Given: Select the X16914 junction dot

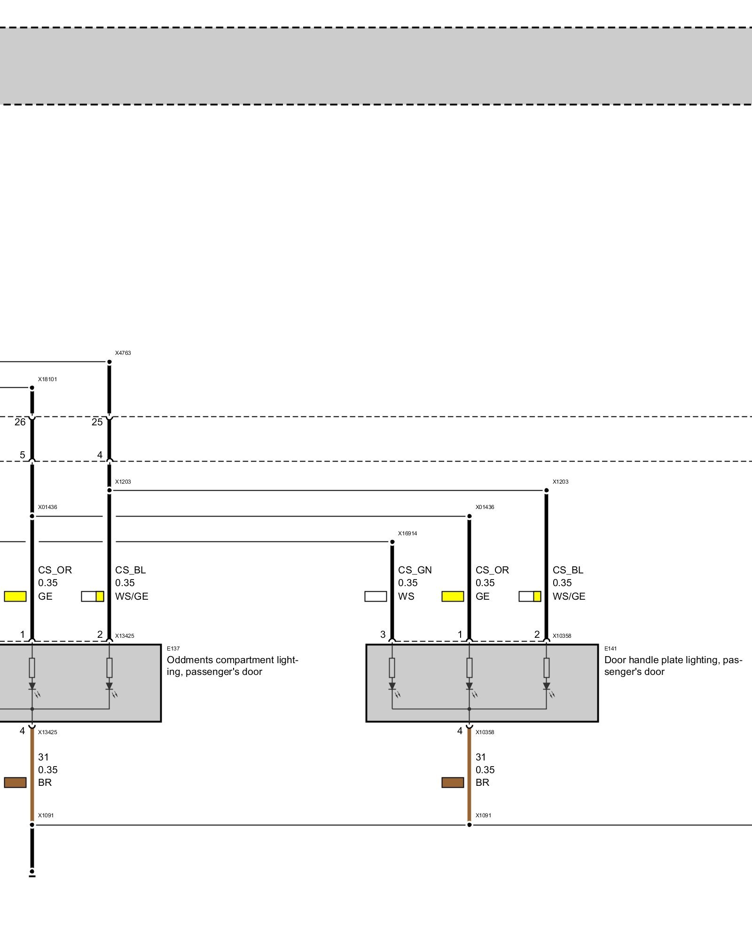Looking at the screenshot, I should click(x=392, y=542).
